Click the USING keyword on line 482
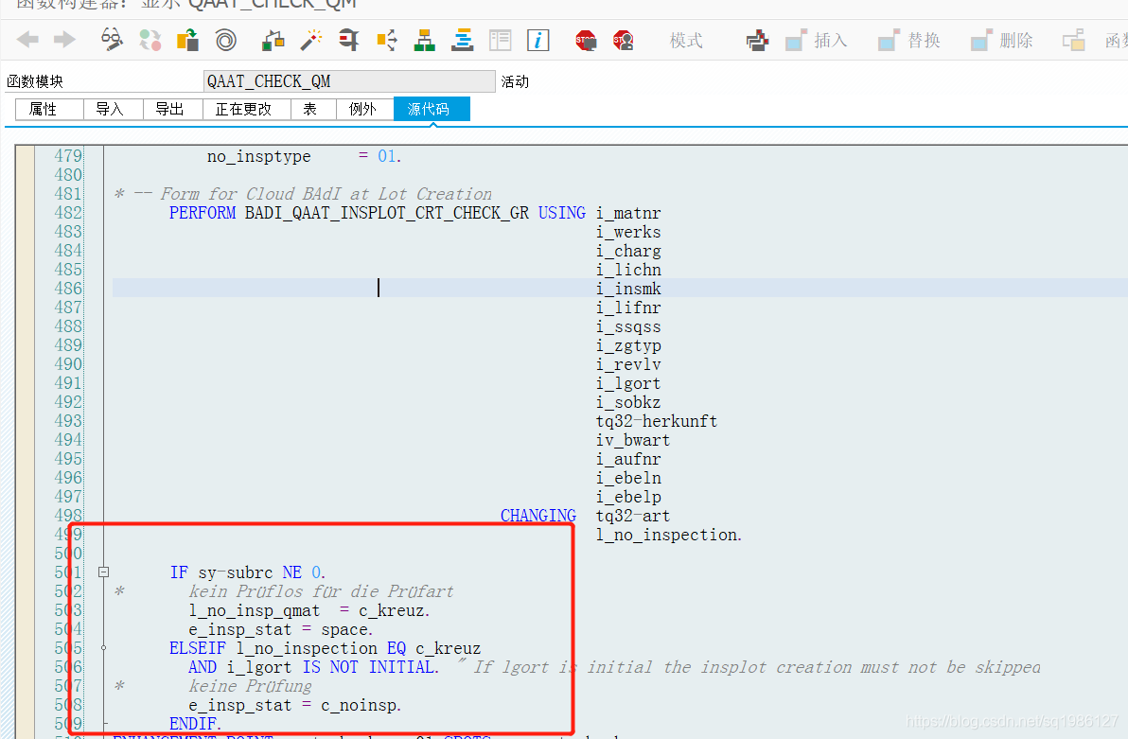The image size is (1128, 739). click(x=562, y=213)
